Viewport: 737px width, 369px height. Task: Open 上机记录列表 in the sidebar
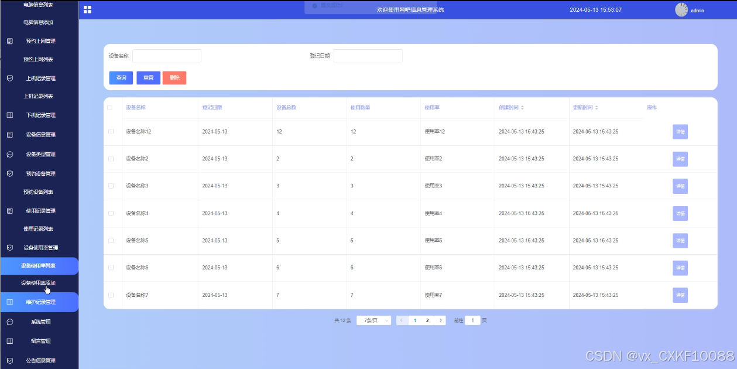tap(38, 96)
